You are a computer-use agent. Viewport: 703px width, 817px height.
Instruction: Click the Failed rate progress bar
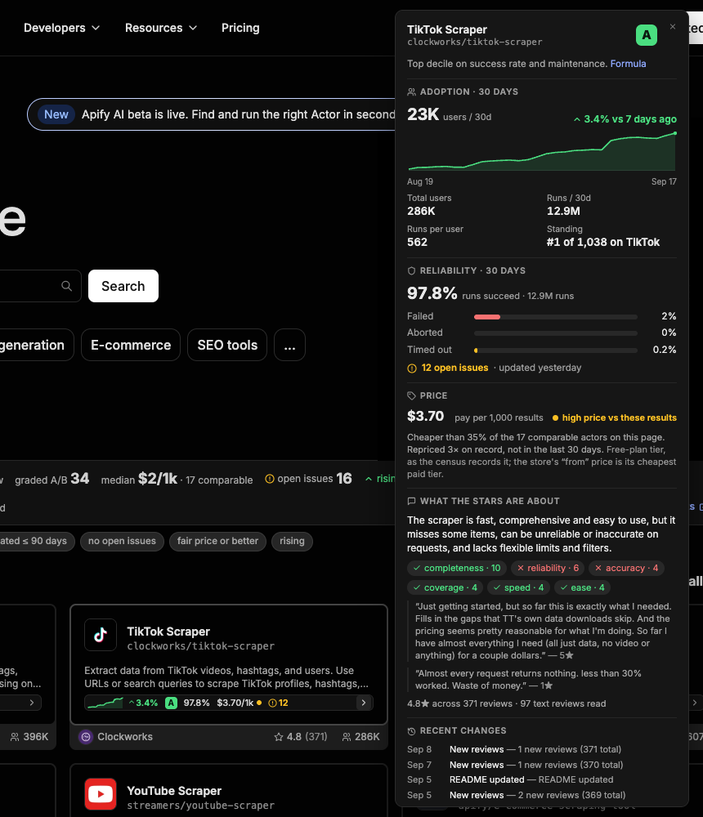click(x=555, y=317)
